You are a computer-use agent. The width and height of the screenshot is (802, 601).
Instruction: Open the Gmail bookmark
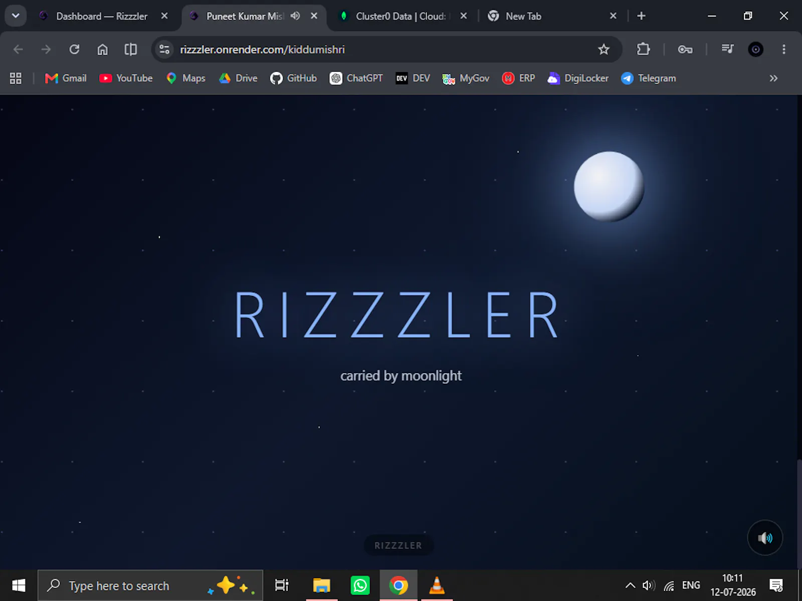(66, 78)
